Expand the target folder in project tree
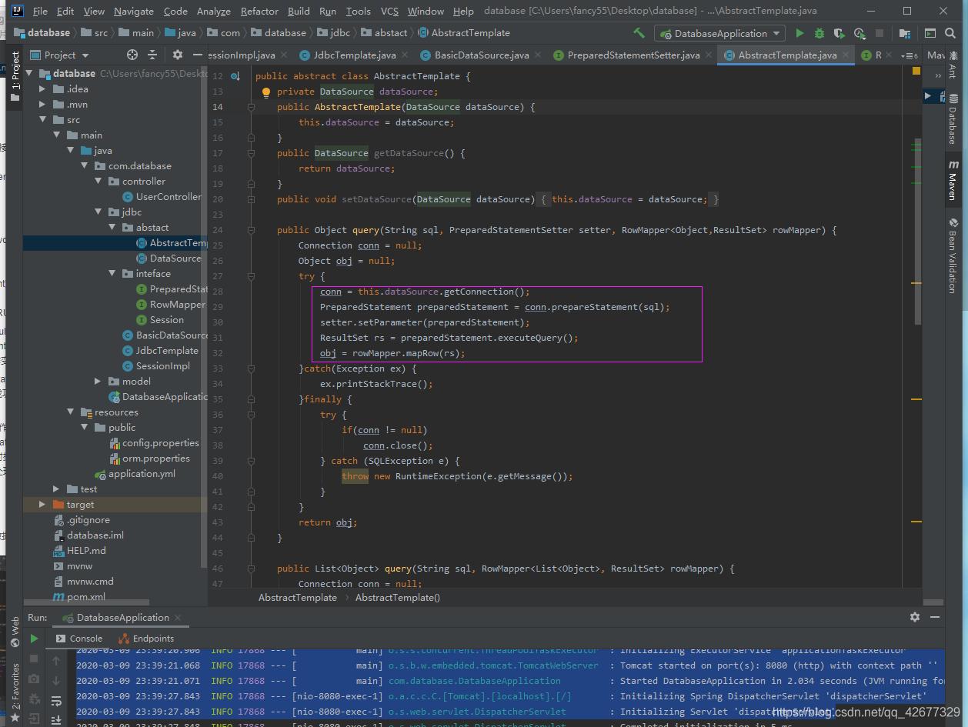 click(42, 505)
